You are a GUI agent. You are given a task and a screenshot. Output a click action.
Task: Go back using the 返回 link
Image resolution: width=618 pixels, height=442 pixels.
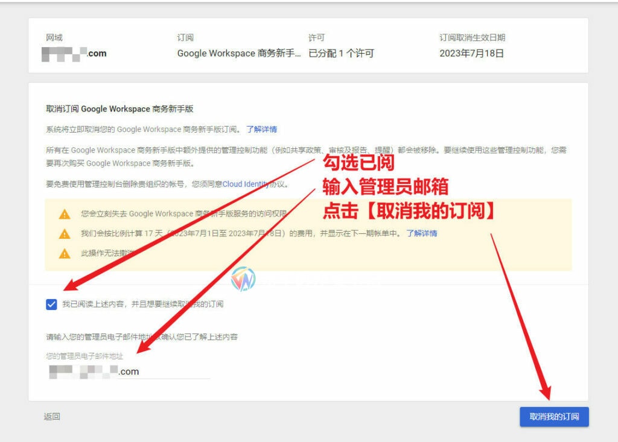(52, 417)
